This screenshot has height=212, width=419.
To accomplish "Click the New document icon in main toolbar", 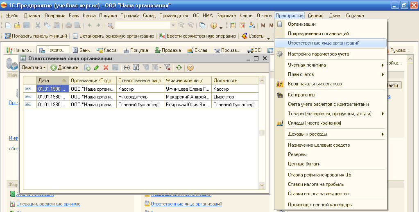I will click(8, 25).
